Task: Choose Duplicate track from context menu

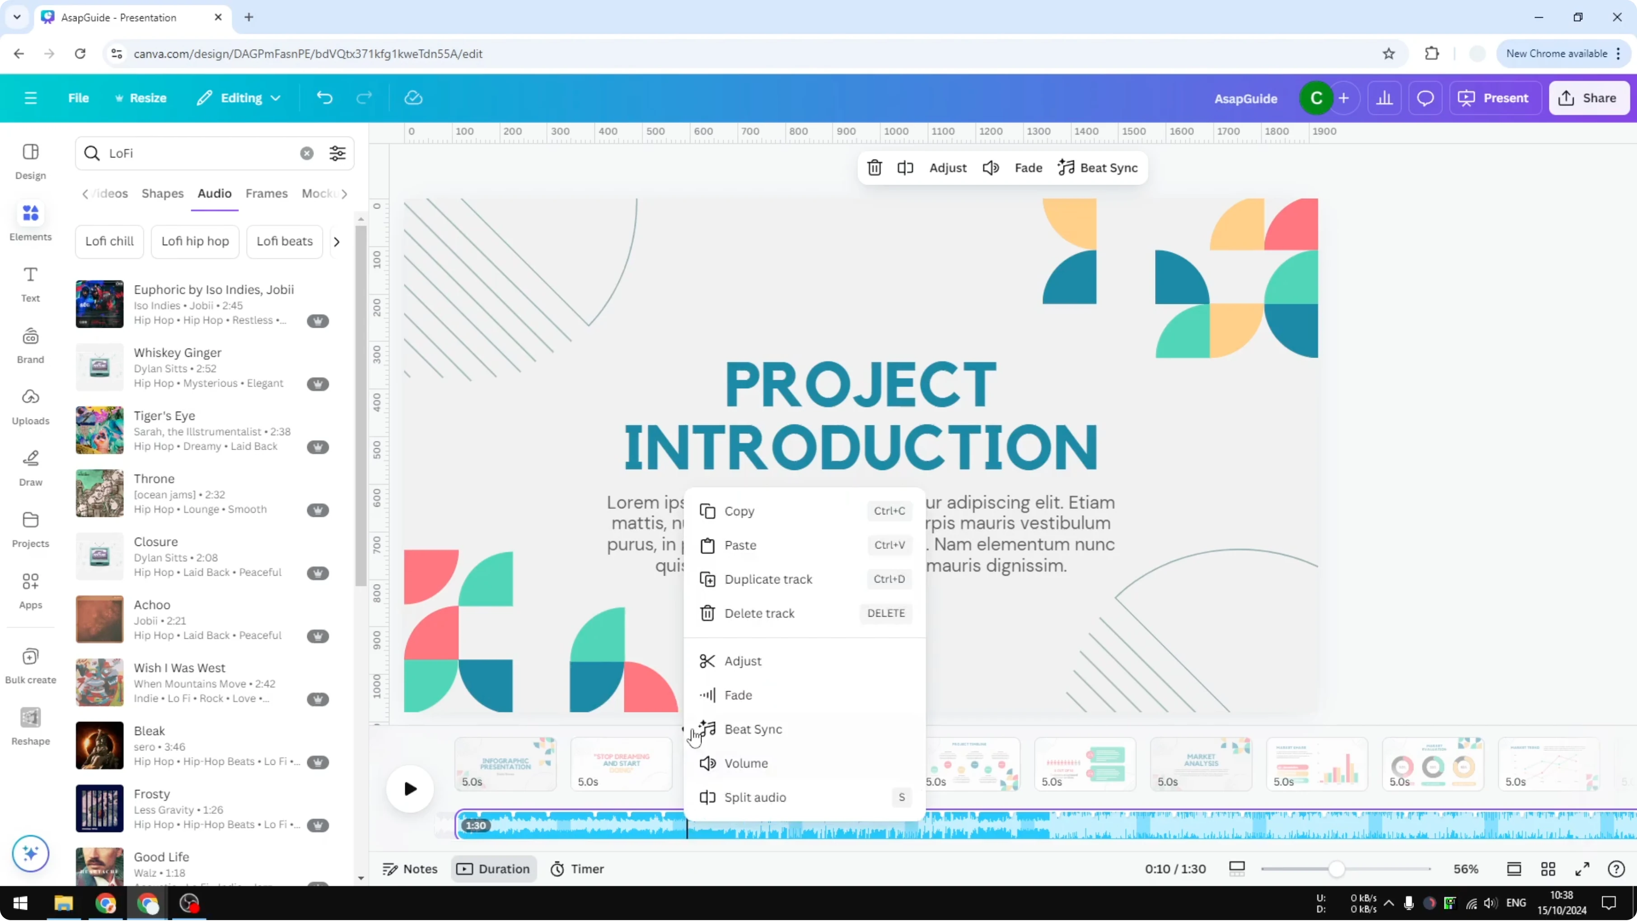Action: 767,579
